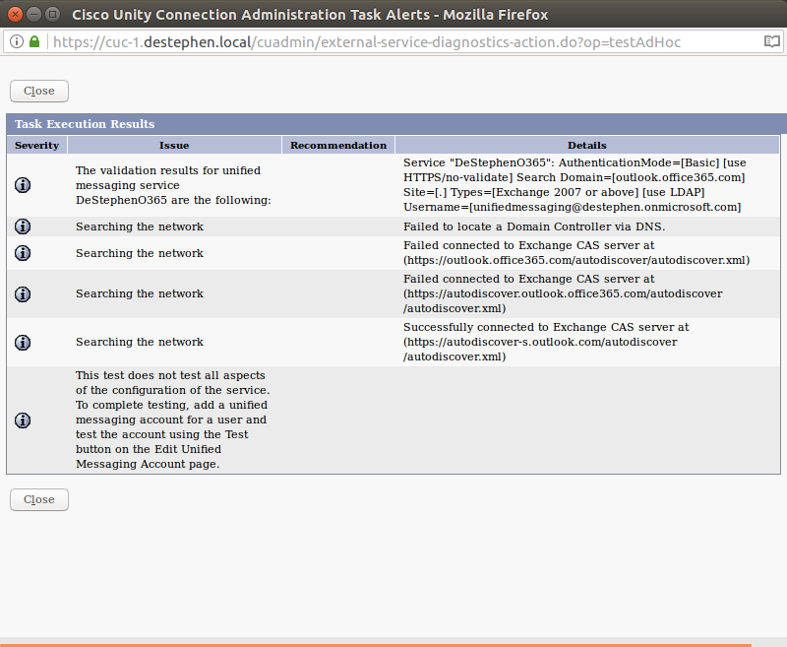Click the Service "DeStephenO365" AuthenticationMode details text
The width and height of the screenshot is (787, 647).
coord(575,185)
